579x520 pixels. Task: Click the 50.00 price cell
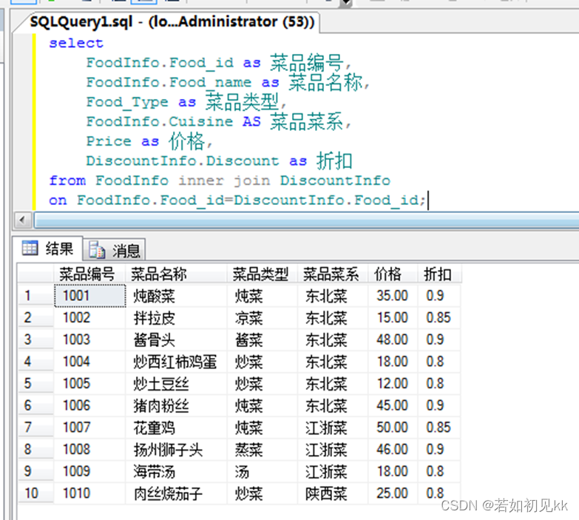pyautogui.click(x=393, y=428)
